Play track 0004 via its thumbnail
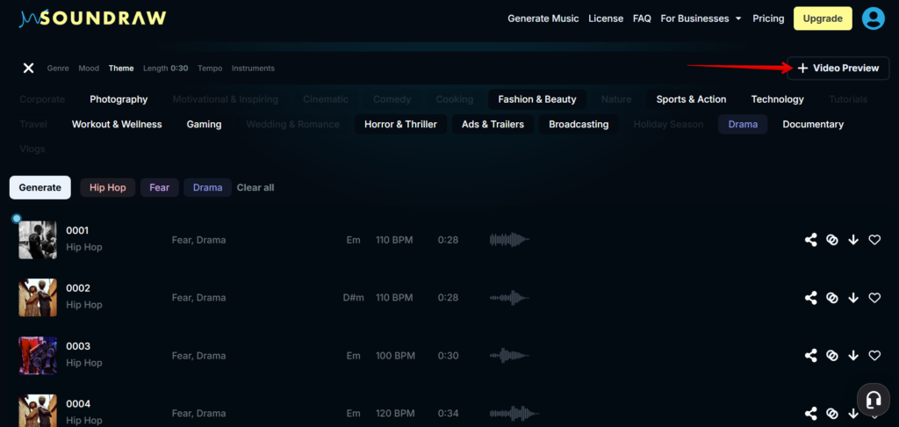 click(38, 410)
